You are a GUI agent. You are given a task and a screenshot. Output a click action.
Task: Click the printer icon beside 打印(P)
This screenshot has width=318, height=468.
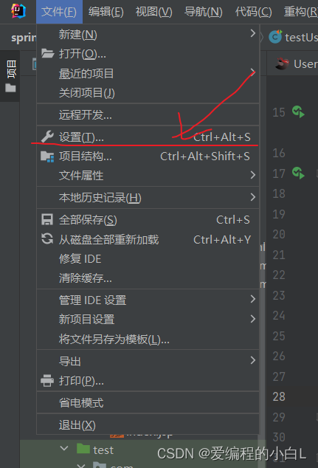(47, 381)
